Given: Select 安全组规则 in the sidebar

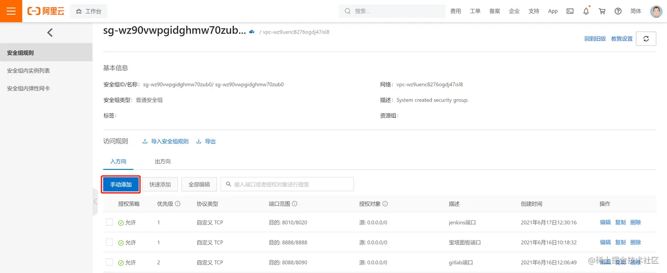Looking at the screenshot, I should coord(46,52).
